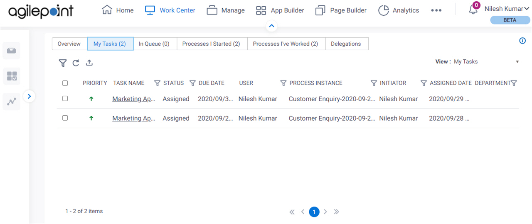
Task: Switch to In Queue (0) tab
Action: click(x=154, y=44)
